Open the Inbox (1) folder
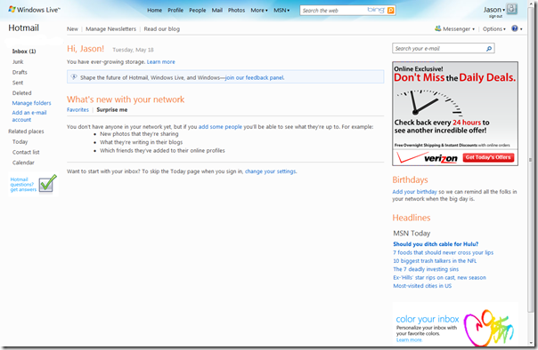 24,52
